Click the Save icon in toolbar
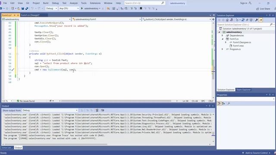The image size is (276, 155). (x=23, y=9)
